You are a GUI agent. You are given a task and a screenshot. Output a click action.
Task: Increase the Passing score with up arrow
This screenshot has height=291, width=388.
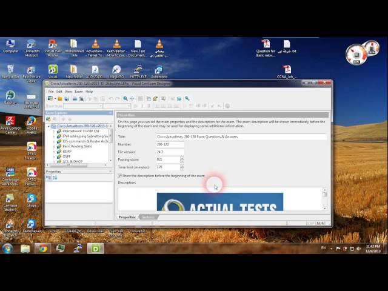(x=182, y=158)
